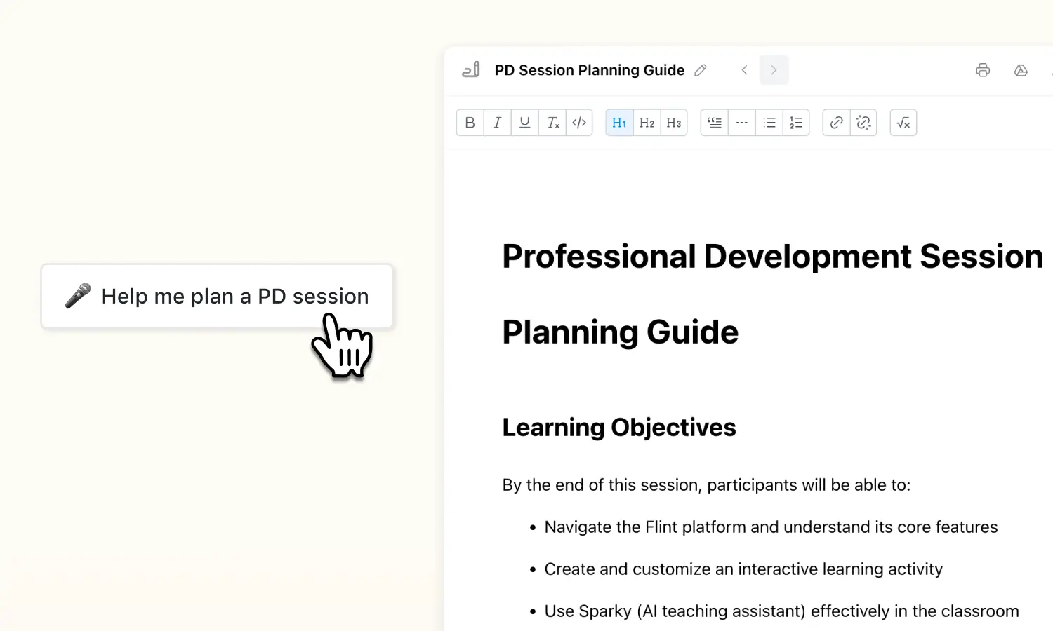Viewport: 1053px width, 631px height.
Task: Clear text formatting
Action: pyautogui.click(x=552, y=123)
